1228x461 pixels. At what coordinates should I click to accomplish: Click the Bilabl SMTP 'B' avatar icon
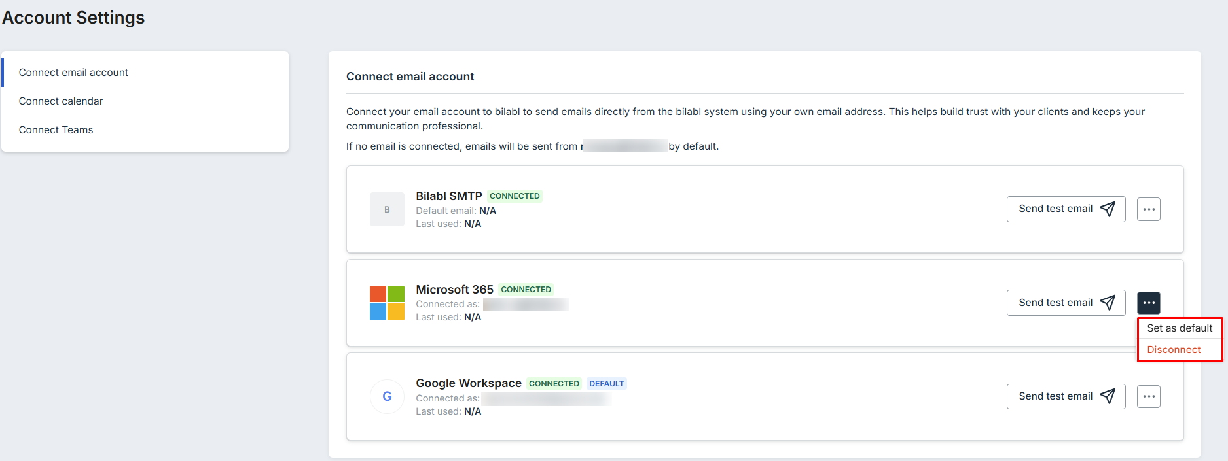coord(387,209)
